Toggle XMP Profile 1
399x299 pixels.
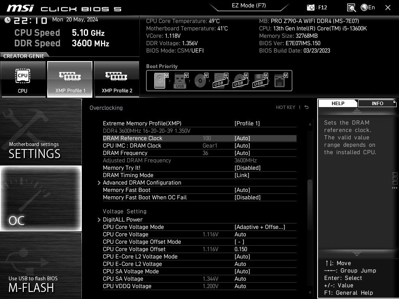[x=70, y=79]
